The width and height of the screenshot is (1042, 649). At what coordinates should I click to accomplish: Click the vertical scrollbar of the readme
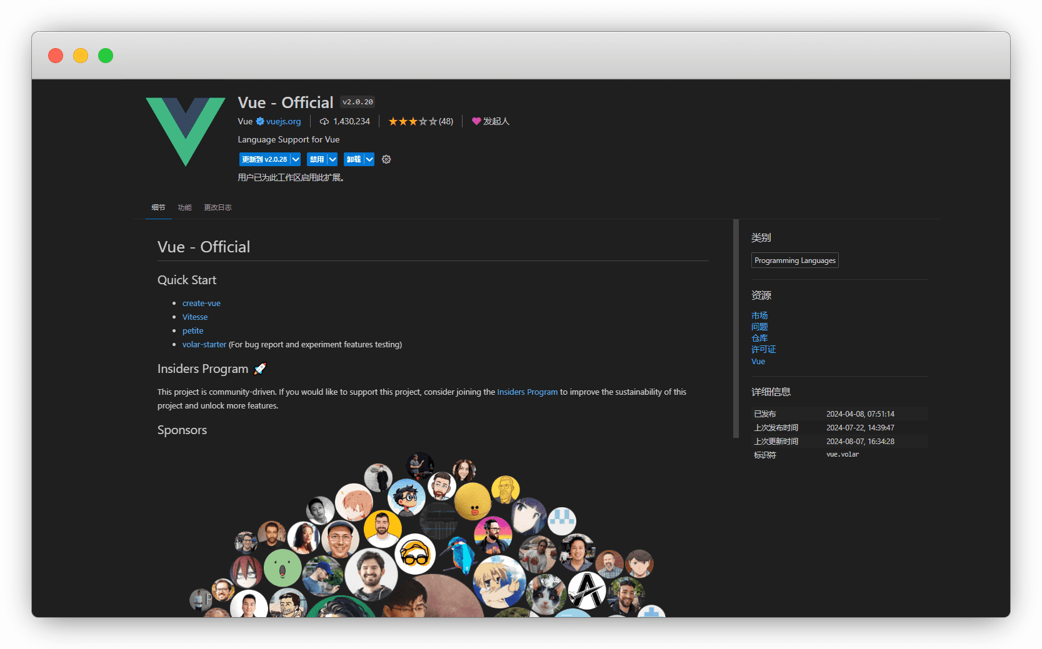click(736, 328)
